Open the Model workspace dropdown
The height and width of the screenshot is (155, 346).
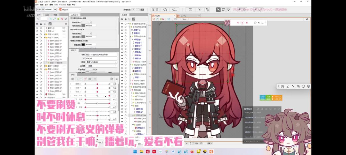pos(69,10)
